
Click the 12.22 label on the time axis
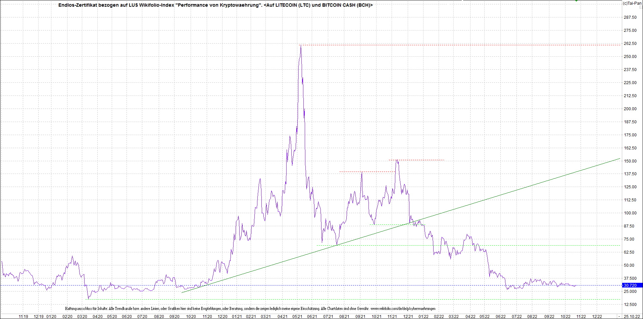(597, 316)
